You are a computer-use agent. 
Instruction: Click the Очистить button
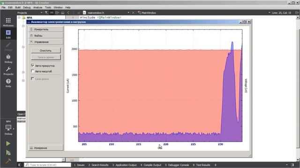[x=46, y=50]
